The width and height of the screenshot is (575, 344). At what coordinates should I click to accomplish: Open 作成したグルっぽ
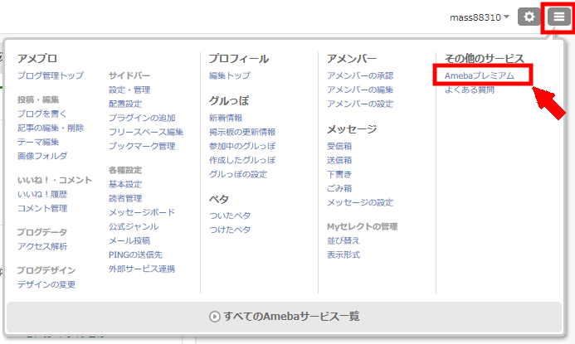click(242, 160)
